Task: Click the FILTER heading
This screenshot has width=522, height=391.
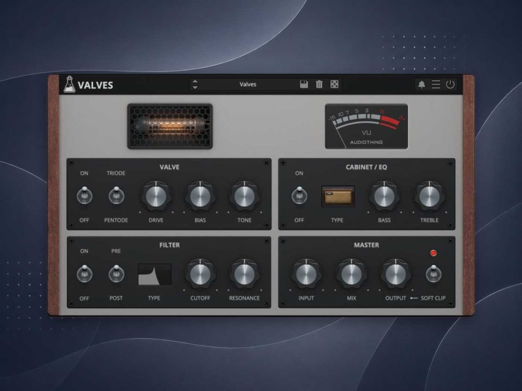Action: point(169,245)
